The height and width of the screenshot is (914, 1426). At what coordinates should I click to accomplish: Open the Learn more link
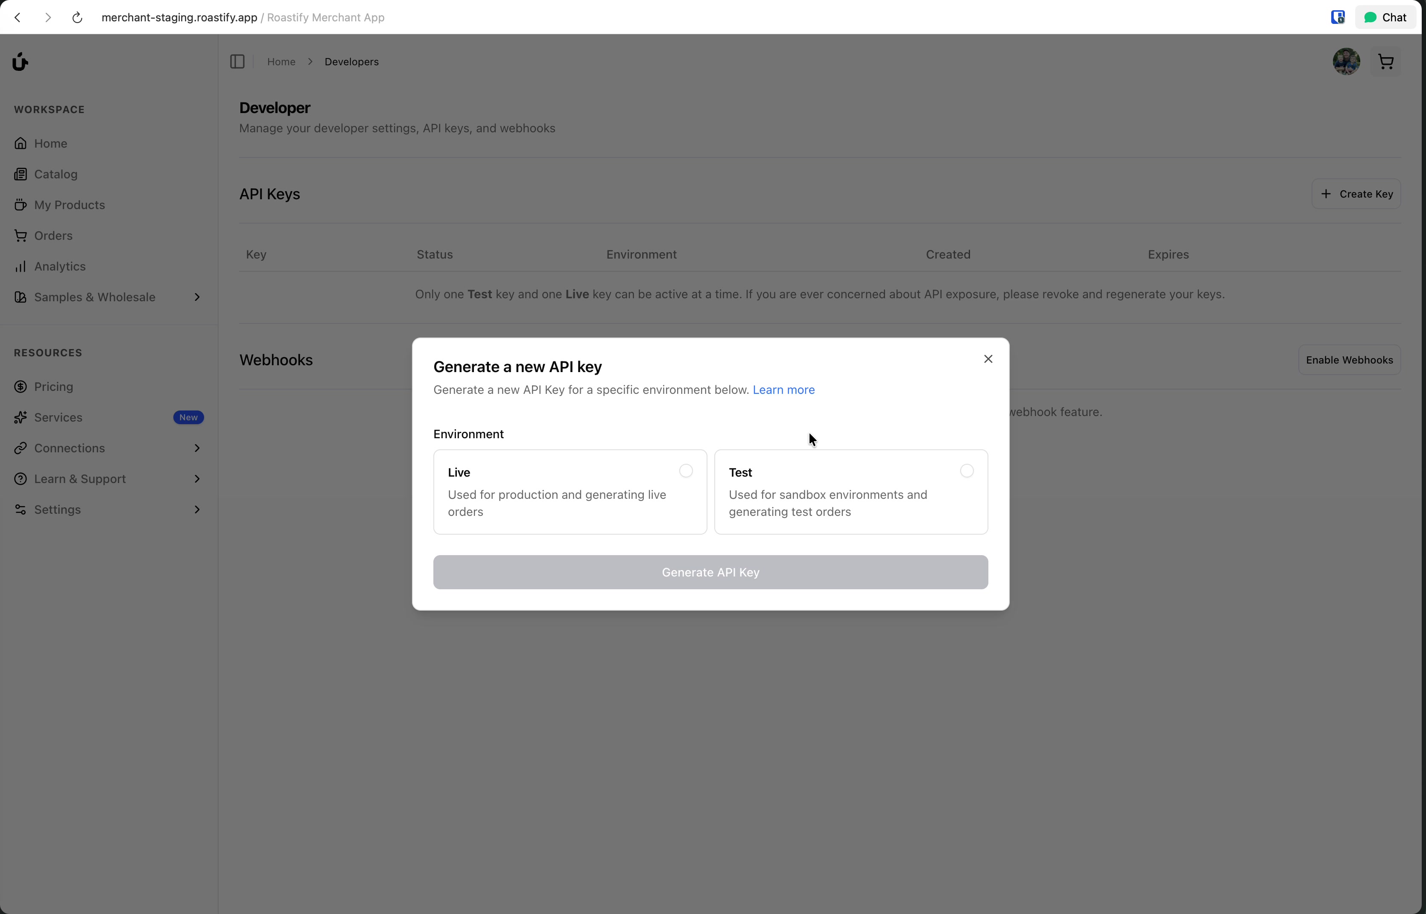click(x=783, y=390)
